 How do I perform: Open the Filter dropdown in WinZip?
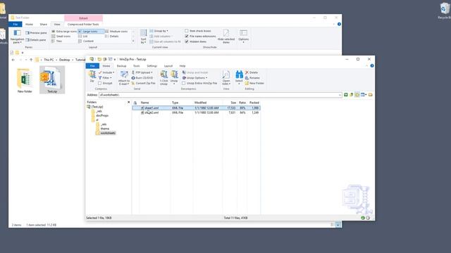tap(105, 78)
